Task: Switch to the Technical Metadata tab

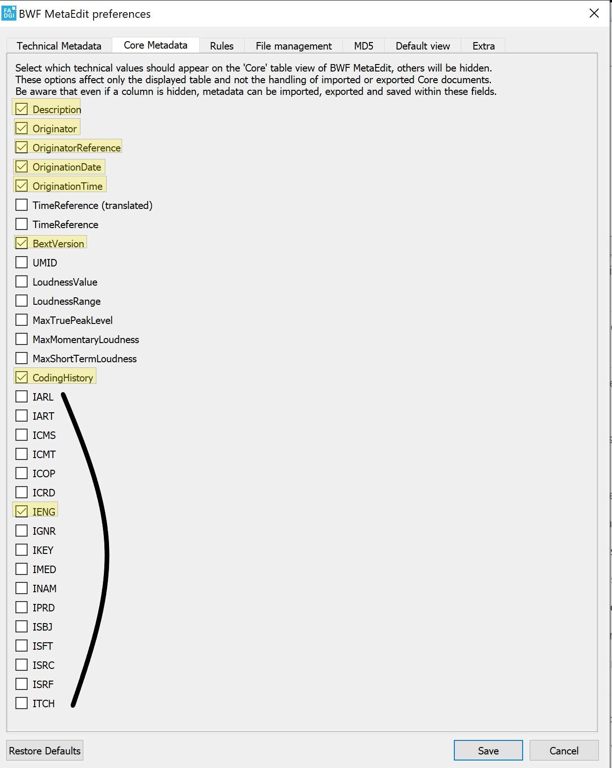Action: coord(59,46)
